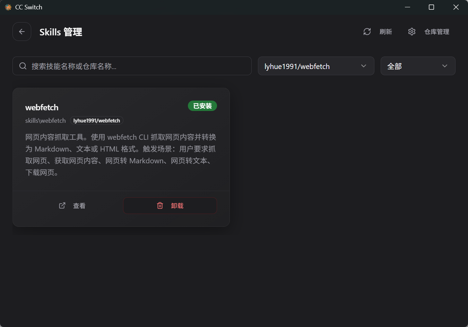468x327 pixels.
Task: Click the green 已安装 status badge
Action: tap(202, 106)
